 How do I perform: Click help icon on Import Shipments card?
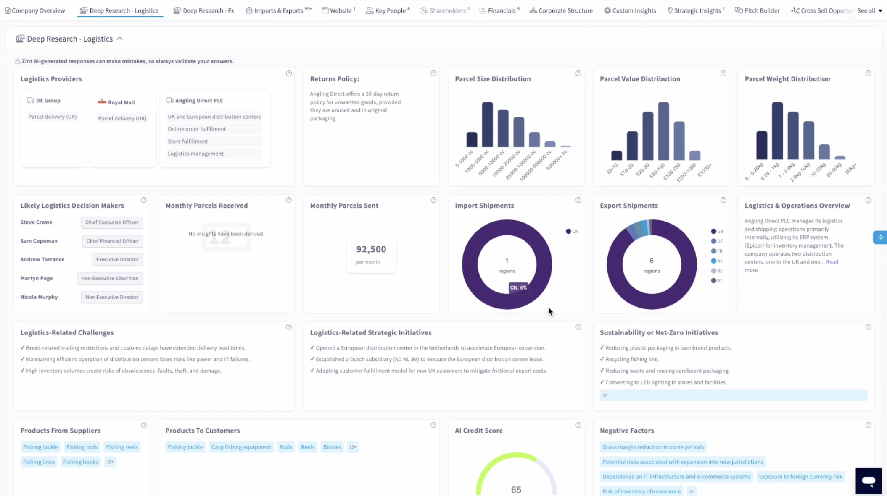pyautogui.click(x=578, y=200)
